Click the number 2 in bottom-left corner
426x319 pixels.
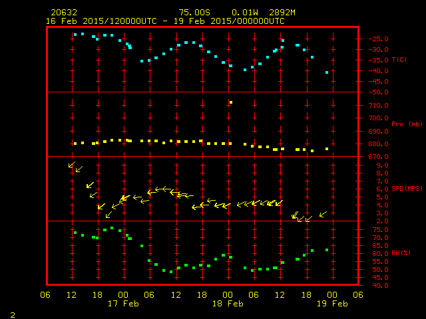pyautogui.click(x=12, y=314)
